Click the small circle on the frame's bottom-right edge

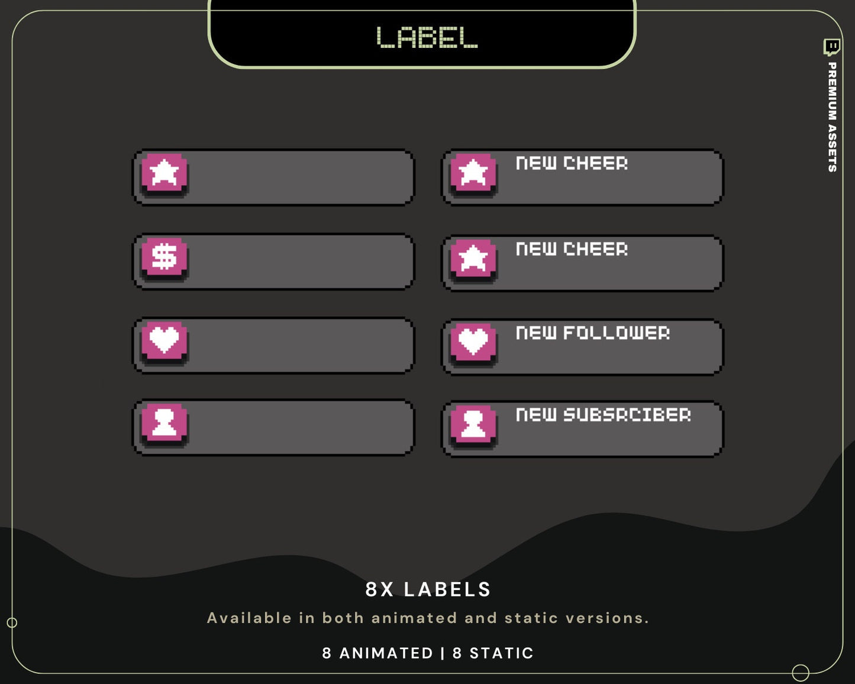(x=801, y=672)
